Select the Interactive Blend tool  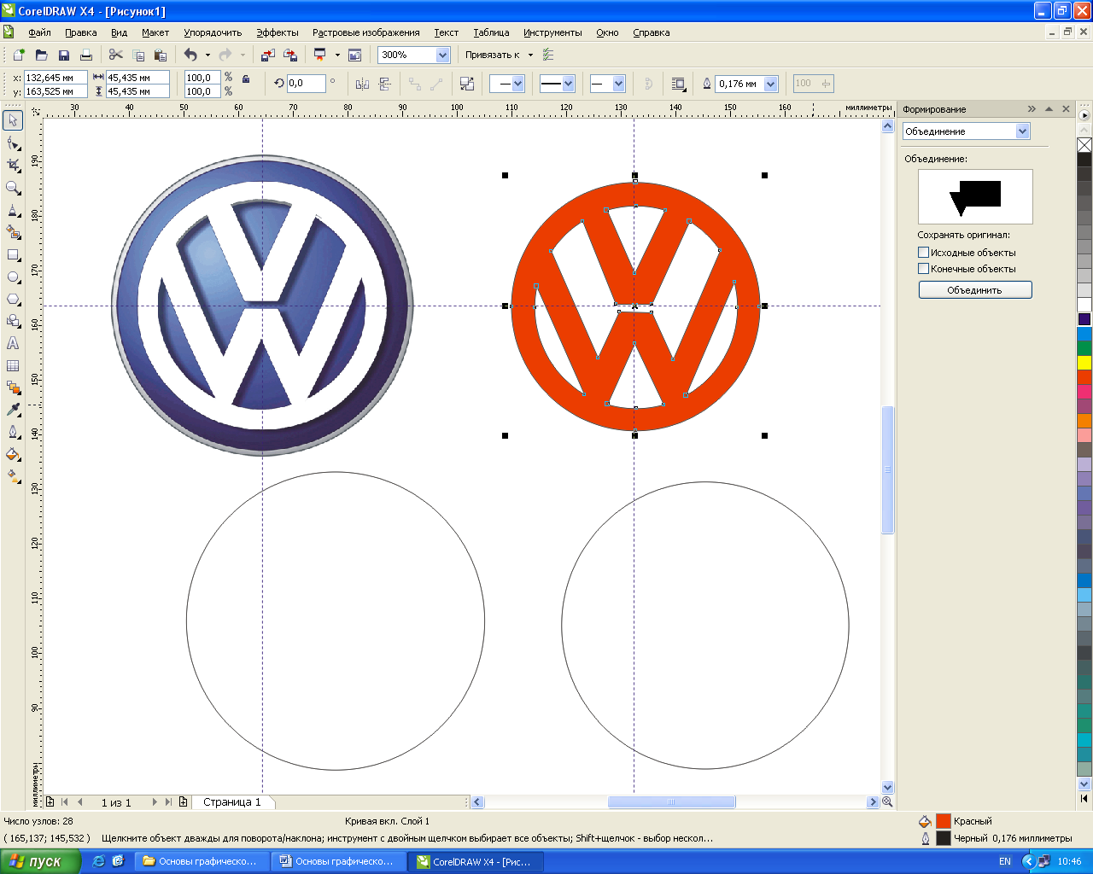(13, 387)
